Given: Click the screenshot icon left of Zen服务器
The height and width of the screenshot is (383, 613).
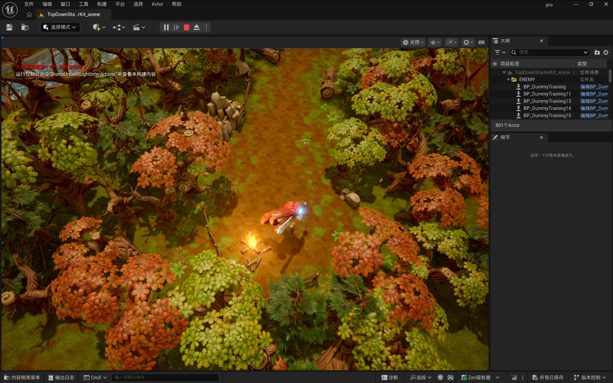Looking at the screenshot, I should coord(450,378).
